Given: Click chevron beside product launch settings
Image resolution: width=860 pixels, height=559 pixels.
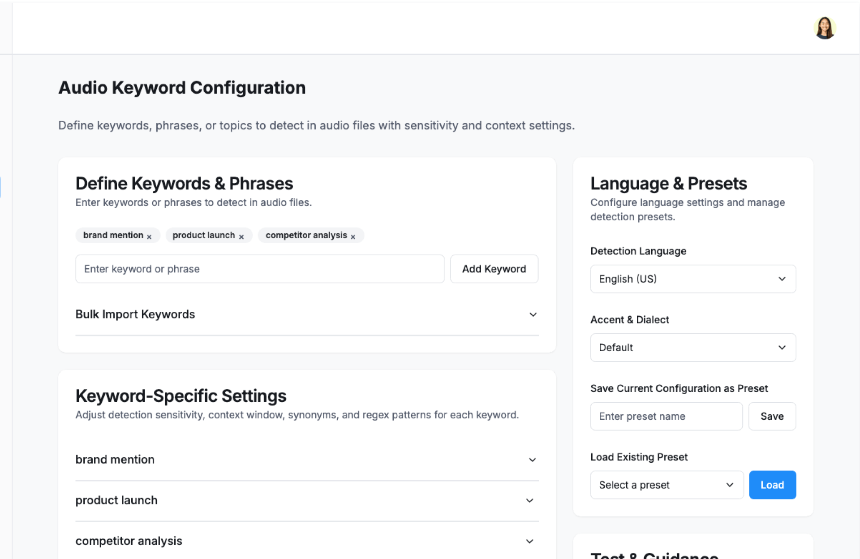Looking at the screenshot, I should [x=529, y=500].
